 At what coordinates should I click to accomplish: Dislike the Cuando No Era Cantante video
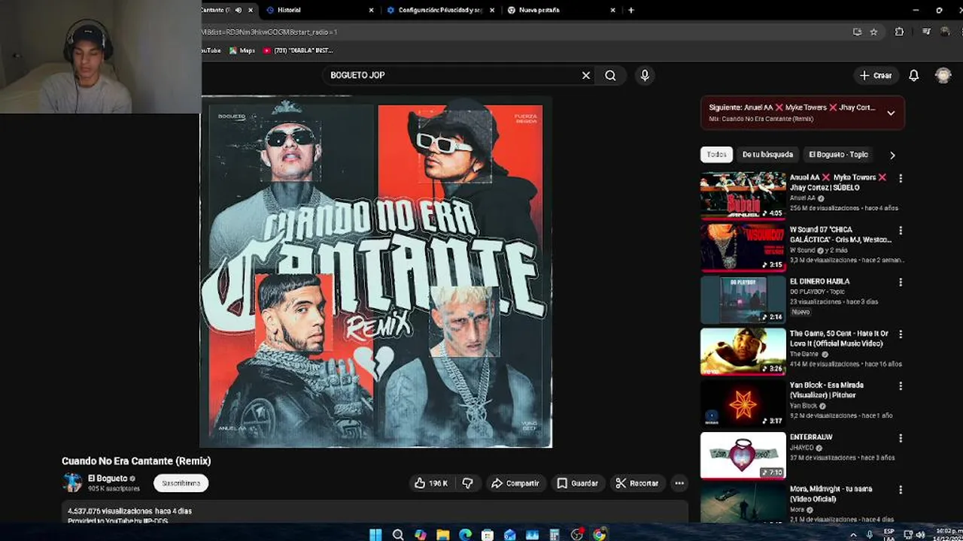pyautogui.click(x=467, y=483)
